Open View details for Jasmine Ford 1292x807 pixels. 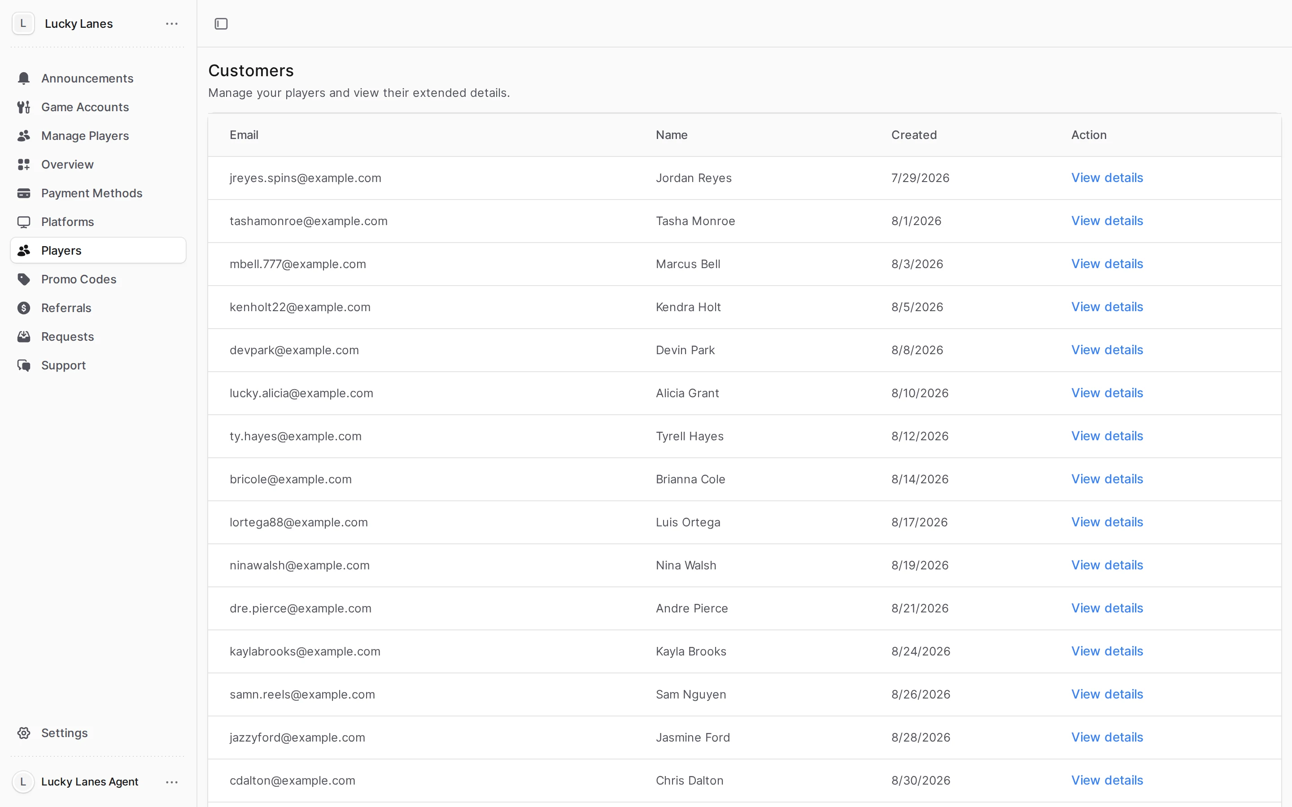point(1107,738)
